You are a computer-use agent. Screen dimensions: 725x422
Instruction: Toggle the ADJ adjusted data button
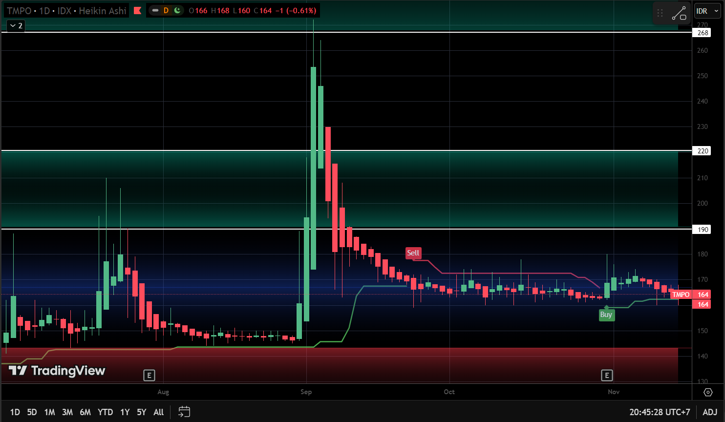(x=710, y=412)
